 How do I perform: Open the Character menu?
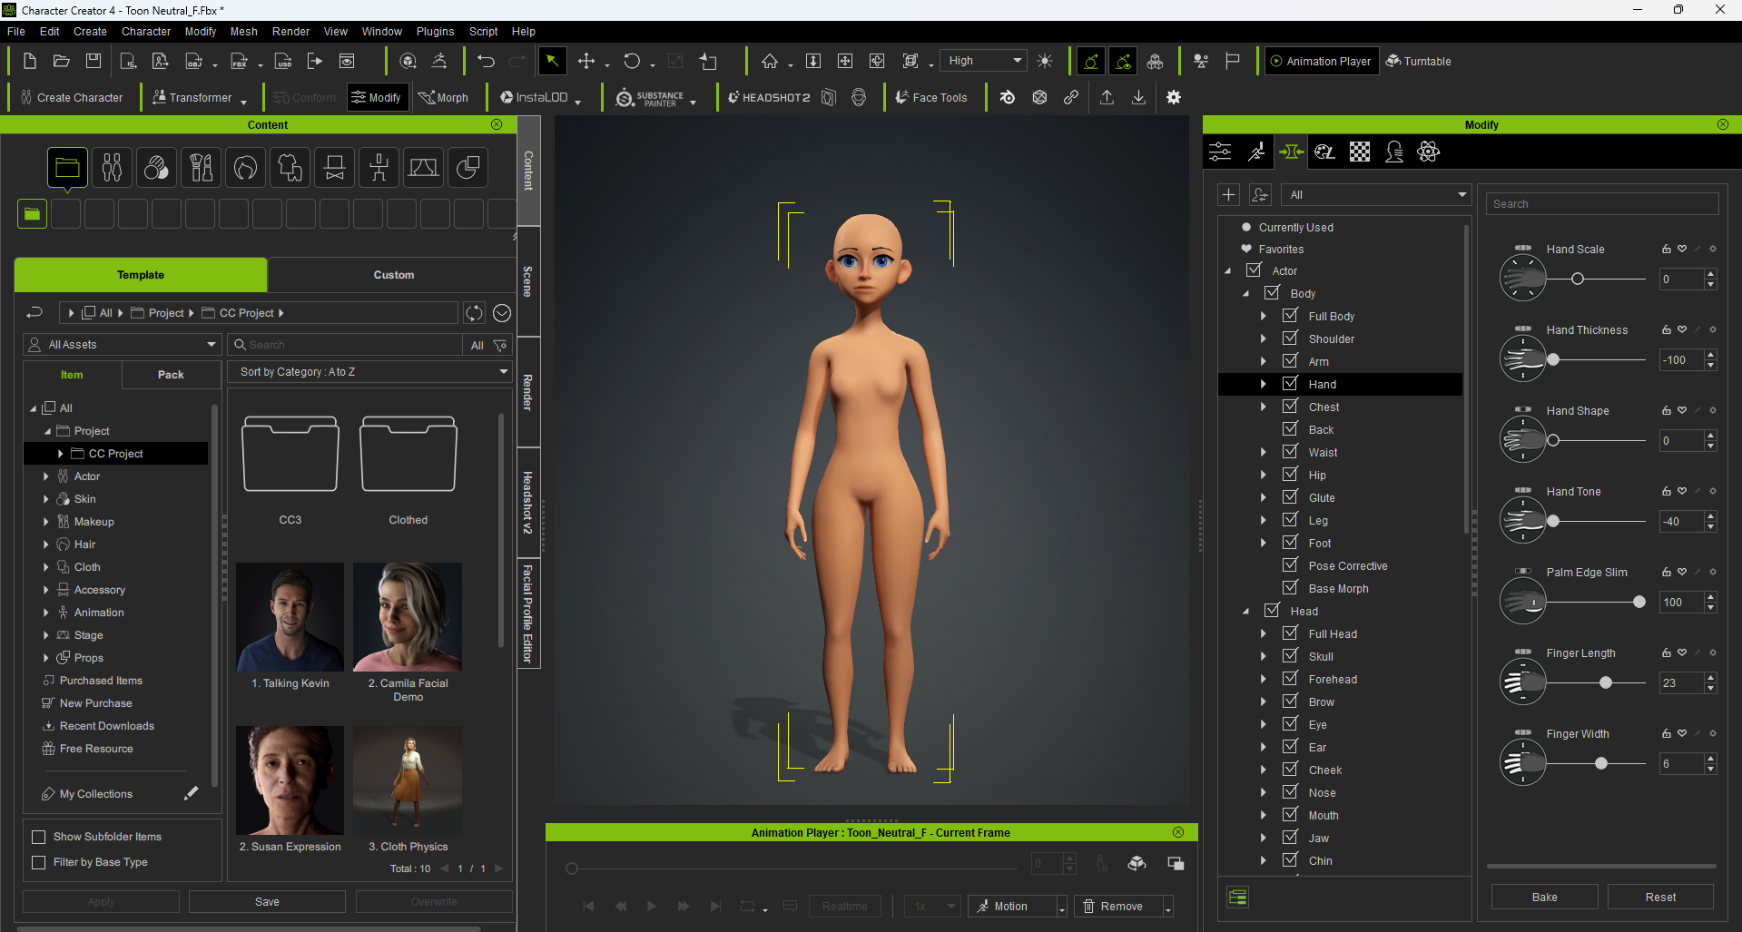click(x=146, y=32)
